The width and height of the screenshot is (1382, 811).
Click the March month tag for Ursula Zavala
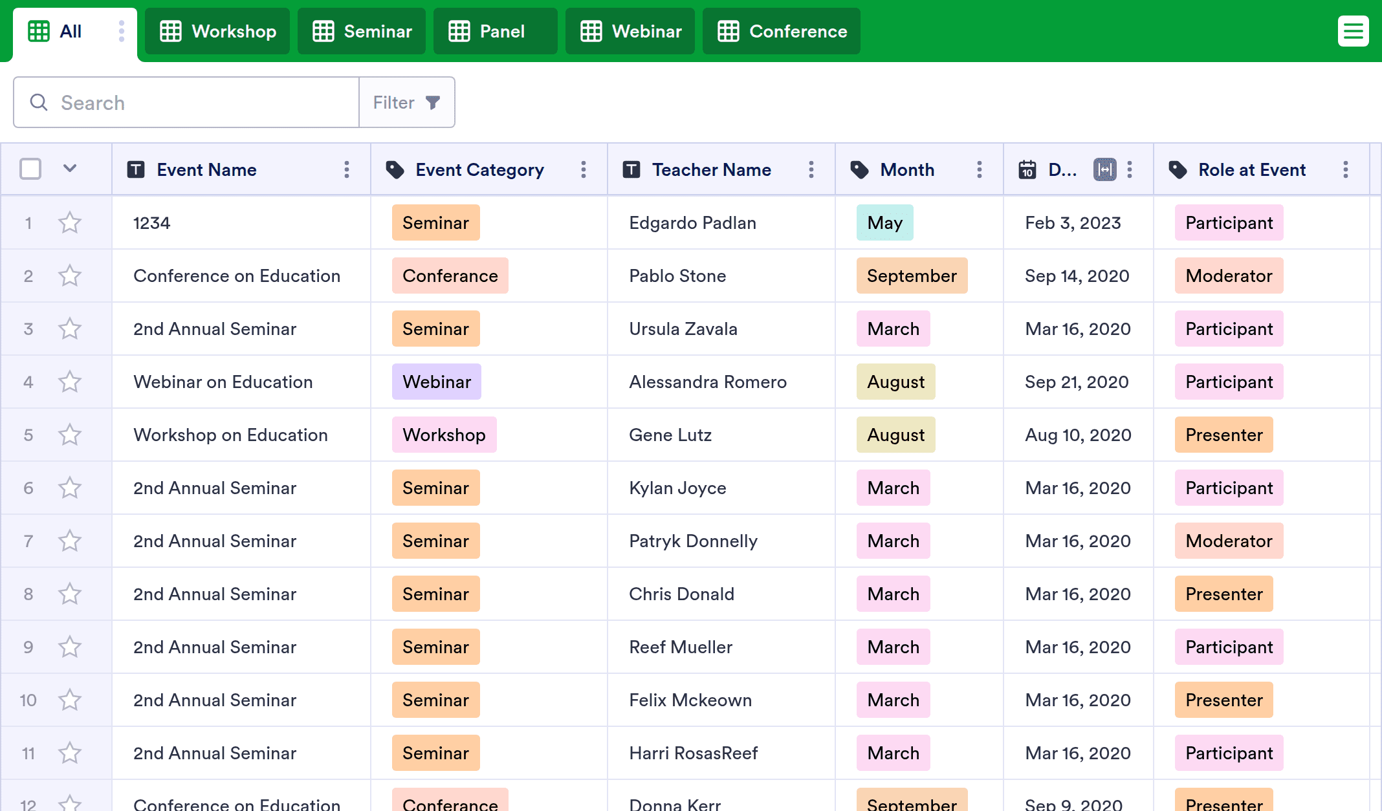(893, 329)
